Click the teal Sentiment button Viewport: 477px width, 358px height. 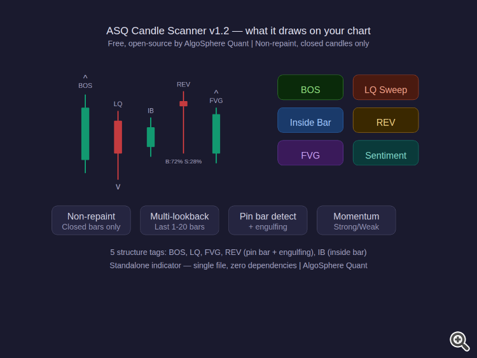pos(385,153)
